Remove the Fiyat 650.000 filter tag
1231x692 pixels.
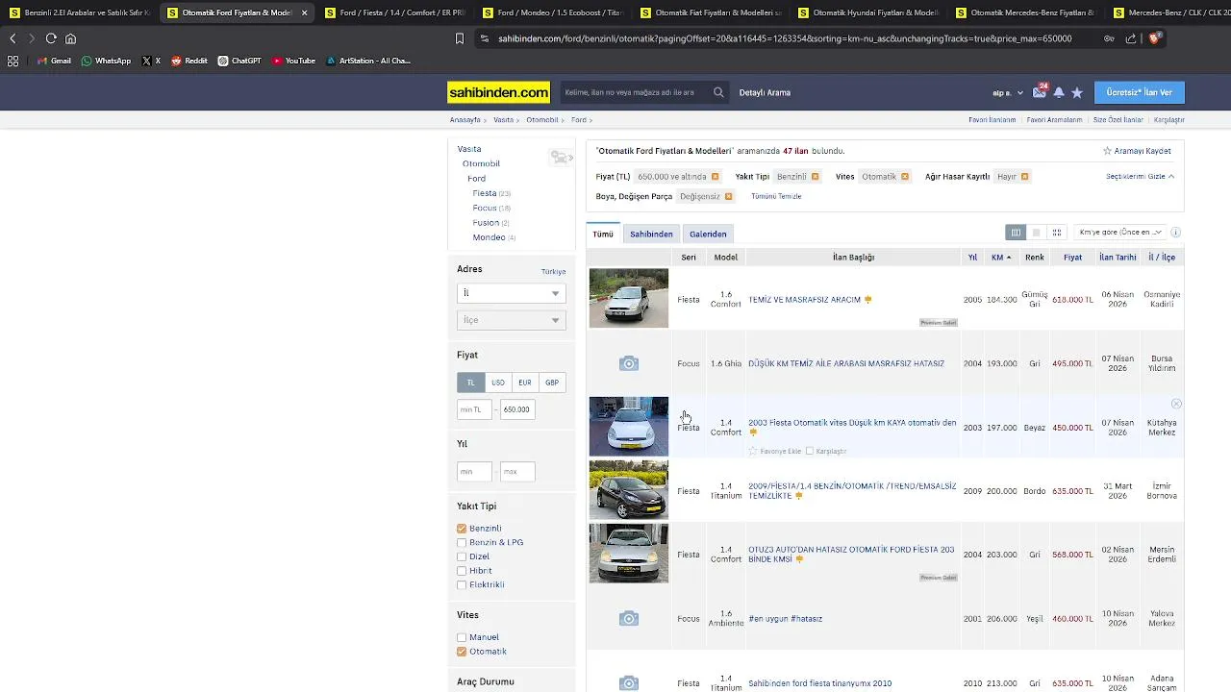(x=715, y=177)
